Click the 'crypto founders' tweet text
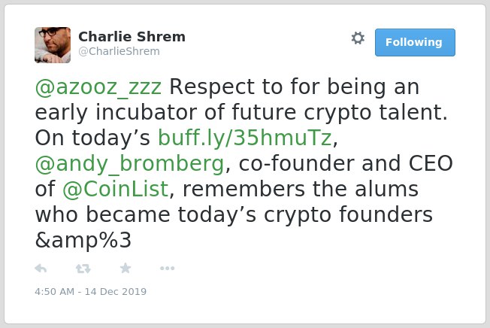This screenshot has height=328, width=490. click(x=348, y=215)
